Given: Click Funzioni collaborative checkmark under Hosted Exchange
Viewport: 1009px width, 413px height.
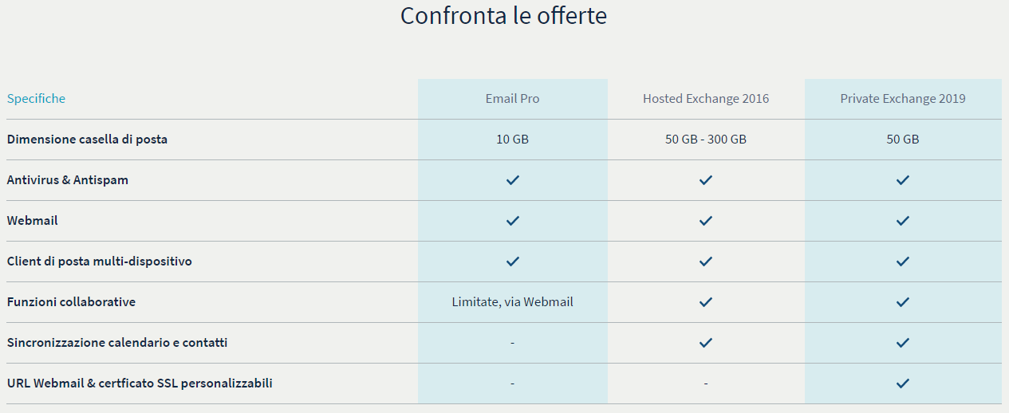Looking at the screenshot, I should pos(706,302).
